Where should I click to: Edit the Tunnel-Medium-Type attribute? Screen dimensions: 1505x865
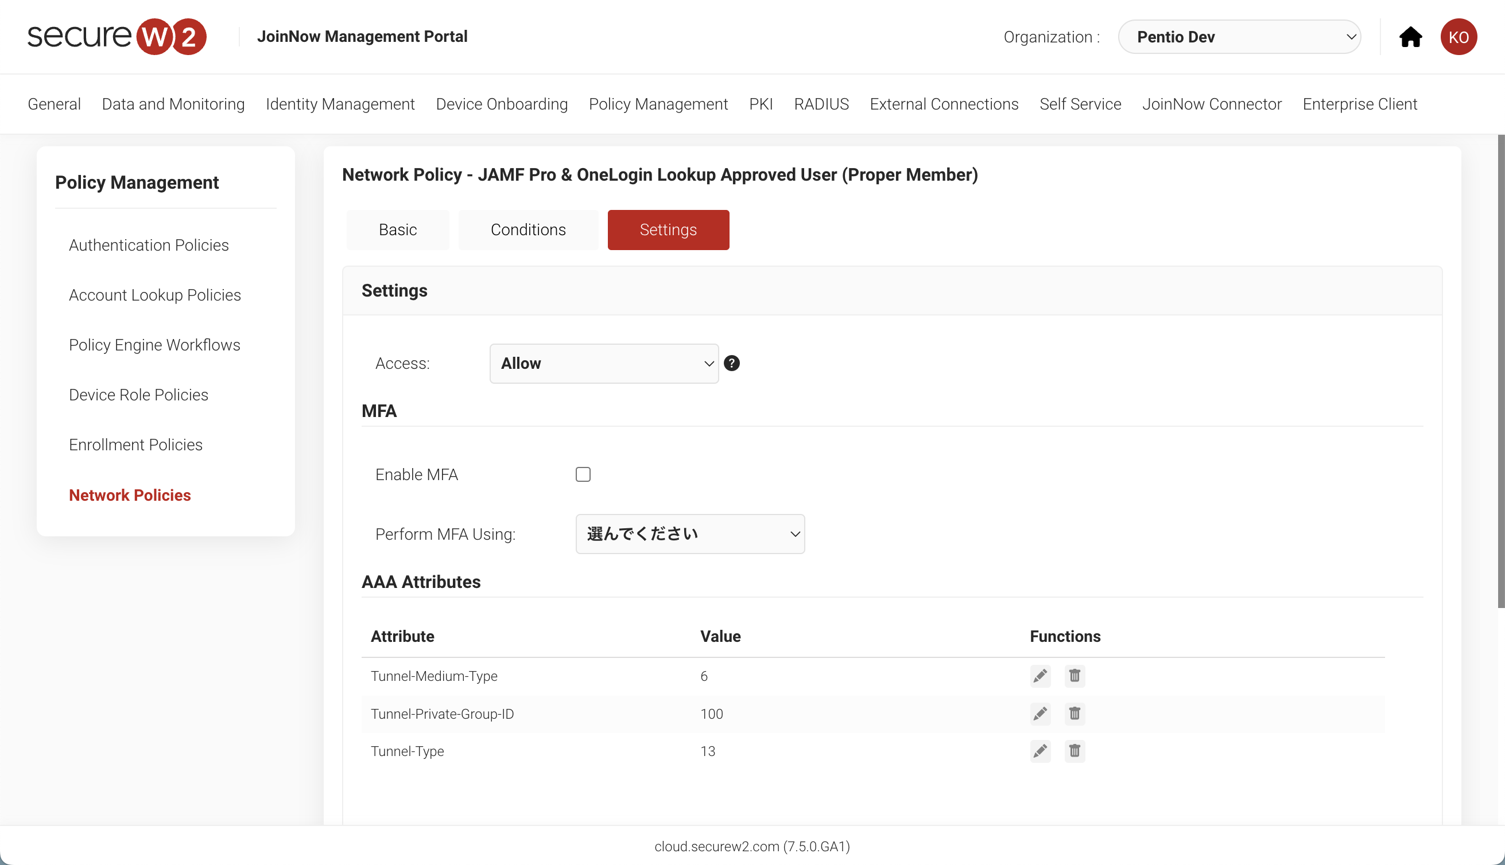1040,676
